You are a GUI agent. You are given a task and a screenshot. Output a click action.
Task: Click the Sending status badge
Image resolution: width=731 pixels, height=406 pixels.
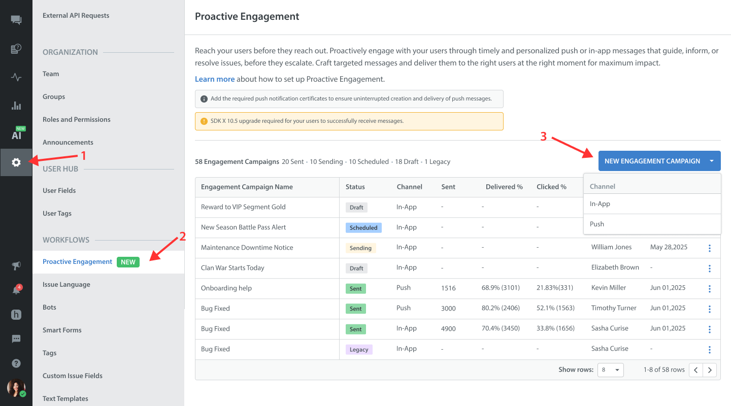360,248
